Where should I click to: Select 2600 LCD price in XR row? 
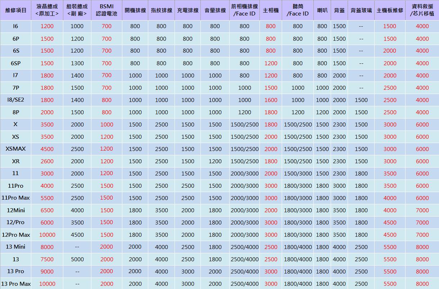[x=47, y=161]
